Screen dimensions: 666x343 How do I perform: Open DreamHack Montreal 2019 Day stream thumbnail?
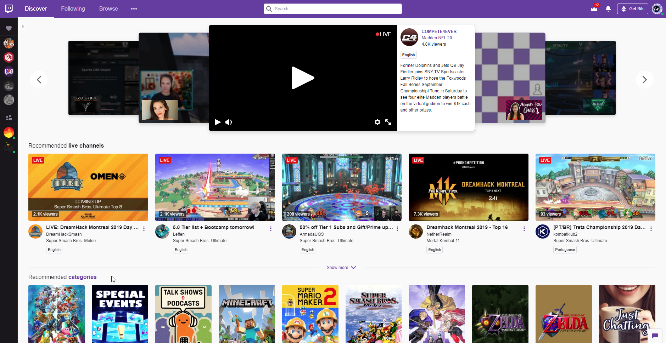tap(88, 187)
